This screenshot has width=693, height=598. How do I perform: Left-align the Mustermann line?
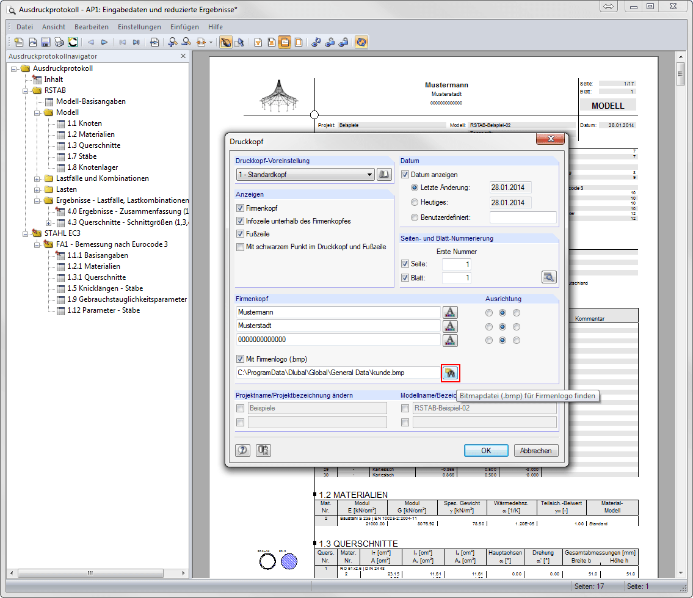(x=489, y=313)
